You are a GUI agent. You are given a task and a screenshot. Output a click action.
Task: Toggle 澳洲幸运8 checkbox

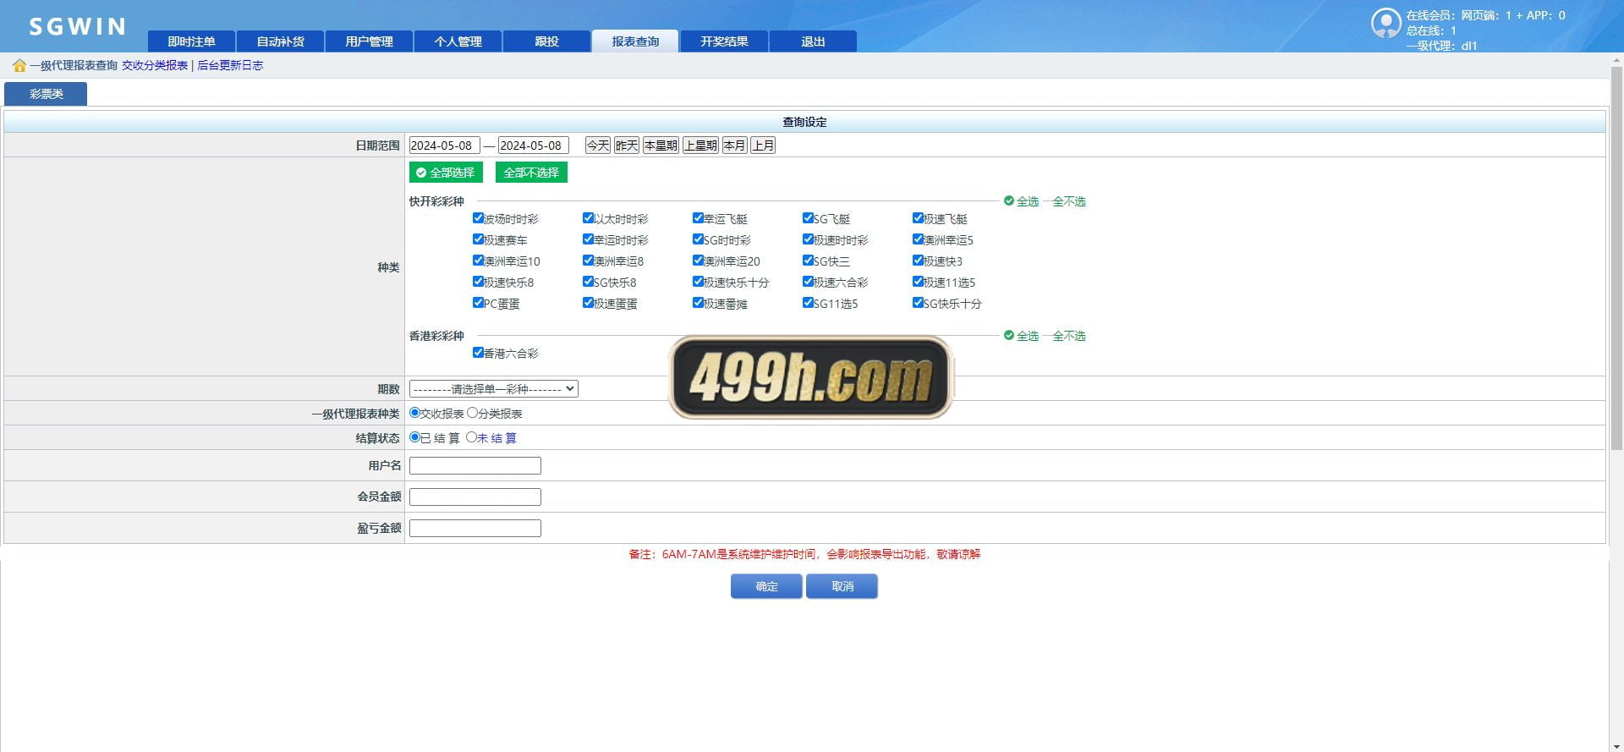[x=588, y=261]
